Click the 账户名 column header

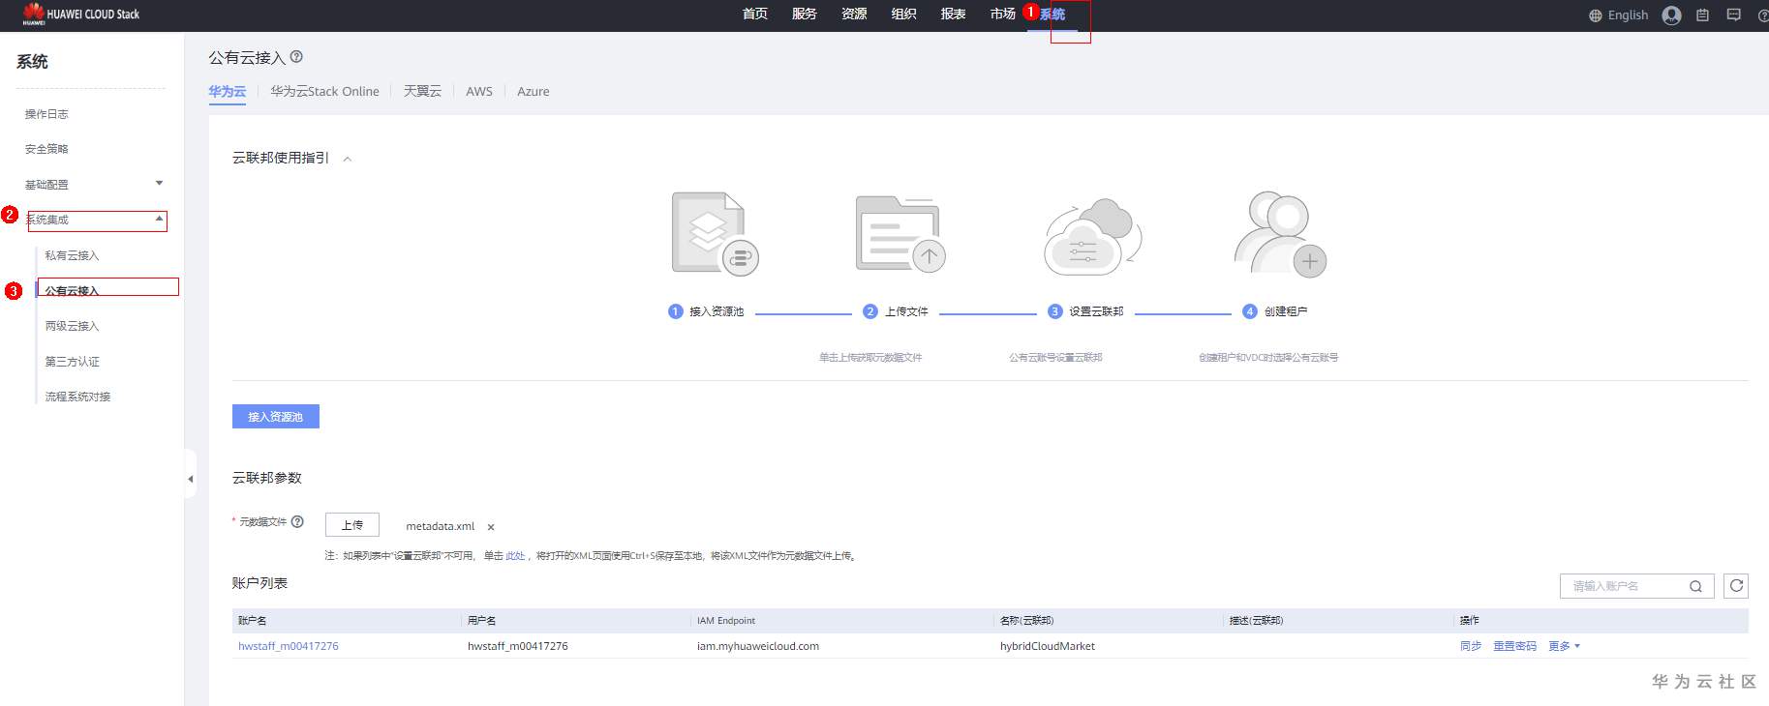coord(253,621)
